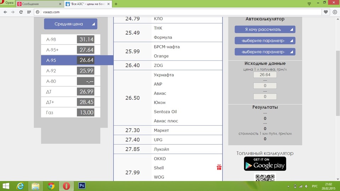The image size is (340, 191).
Task: Open the second -выберите параметр- dropdown
Action: pyautogui.click(x=265, y=52)
